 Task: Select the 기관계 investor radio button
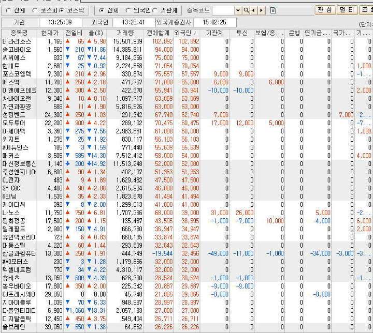(x=154, y=10)
